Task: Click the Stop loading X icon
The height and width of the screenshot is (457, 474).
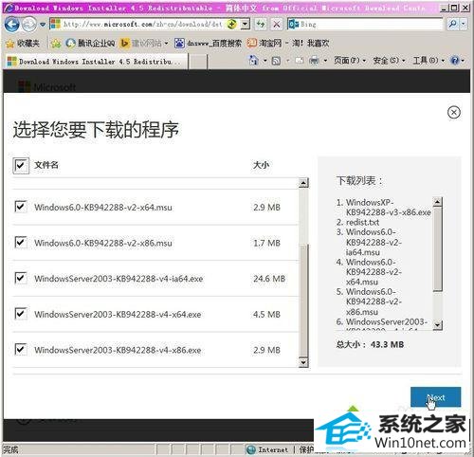Action: pos(277,24)
